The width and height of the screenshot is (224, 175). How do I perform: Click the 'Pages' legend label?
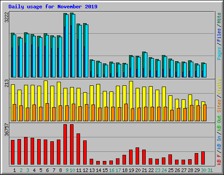(219, 53)
